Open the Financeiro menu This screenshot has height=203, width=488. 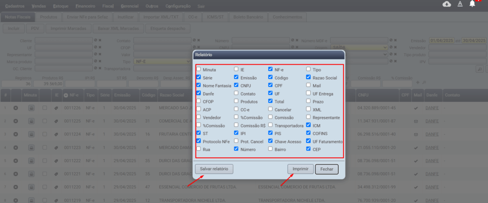(x=85, y=7)
